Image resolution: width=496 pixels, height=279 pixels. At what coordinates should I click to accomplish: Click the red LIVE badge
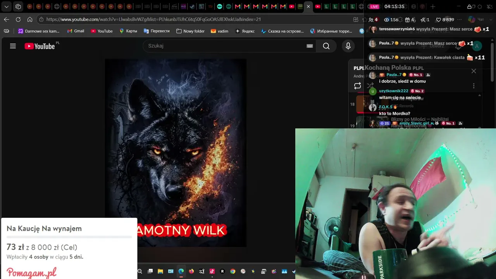tap(374, 7)
